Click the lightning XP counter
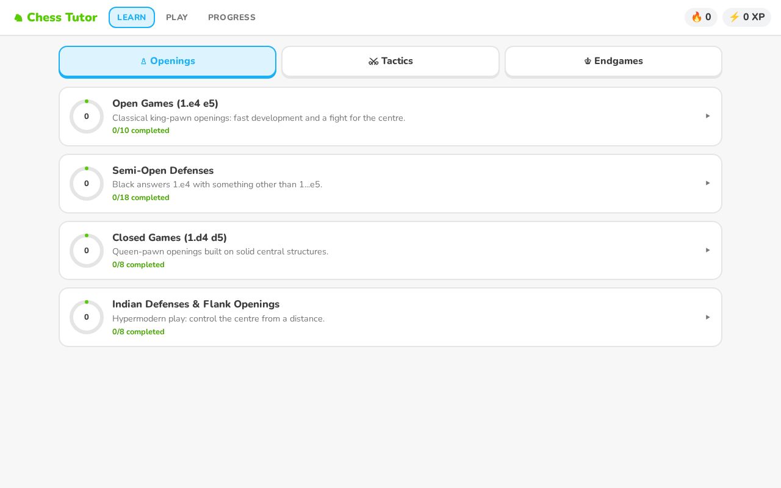 (747, 17)
